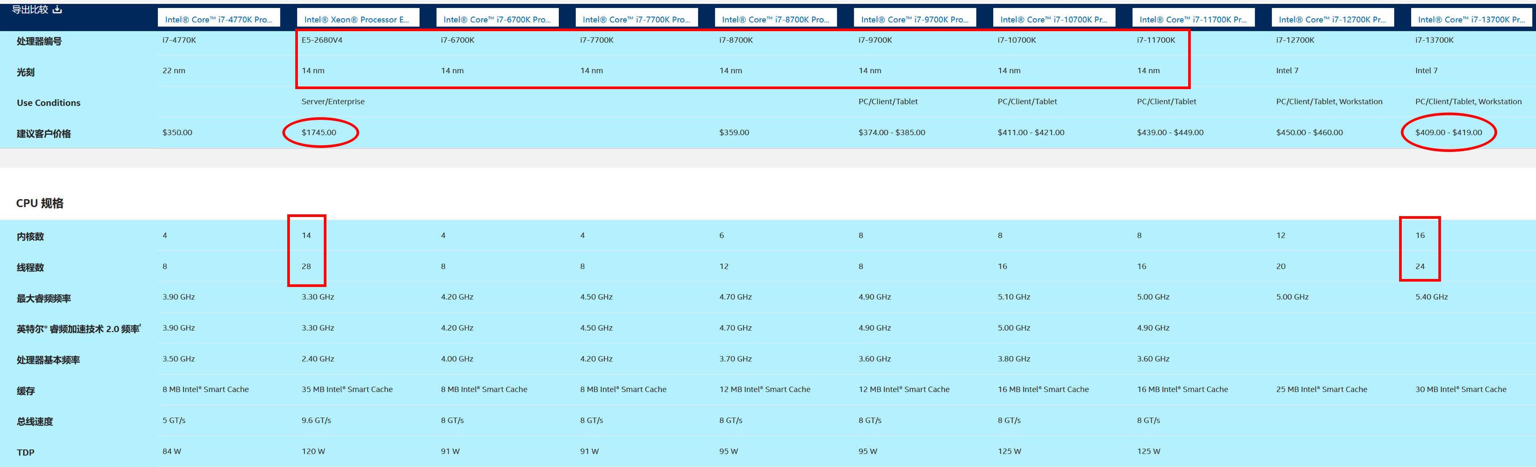The width and height of the screenshot is (1536, 467).
Task: Click the 最大睿频频率 row label
Action: [x=44, y=299]
